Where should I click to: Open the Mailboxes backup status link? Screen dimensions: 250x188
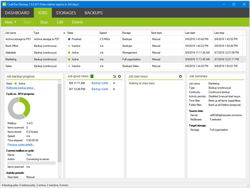(21, 88)
